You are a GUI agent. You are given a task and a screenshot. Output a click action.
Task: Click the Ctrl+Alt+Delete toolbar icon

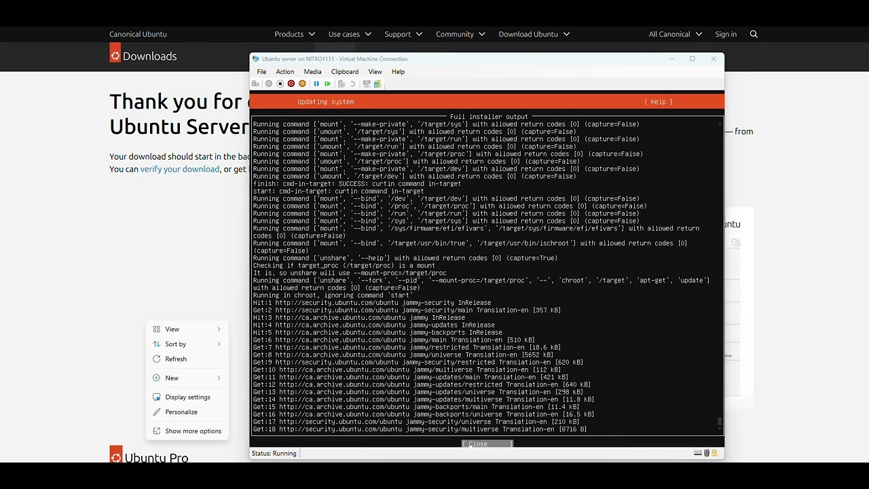[255, 84]
